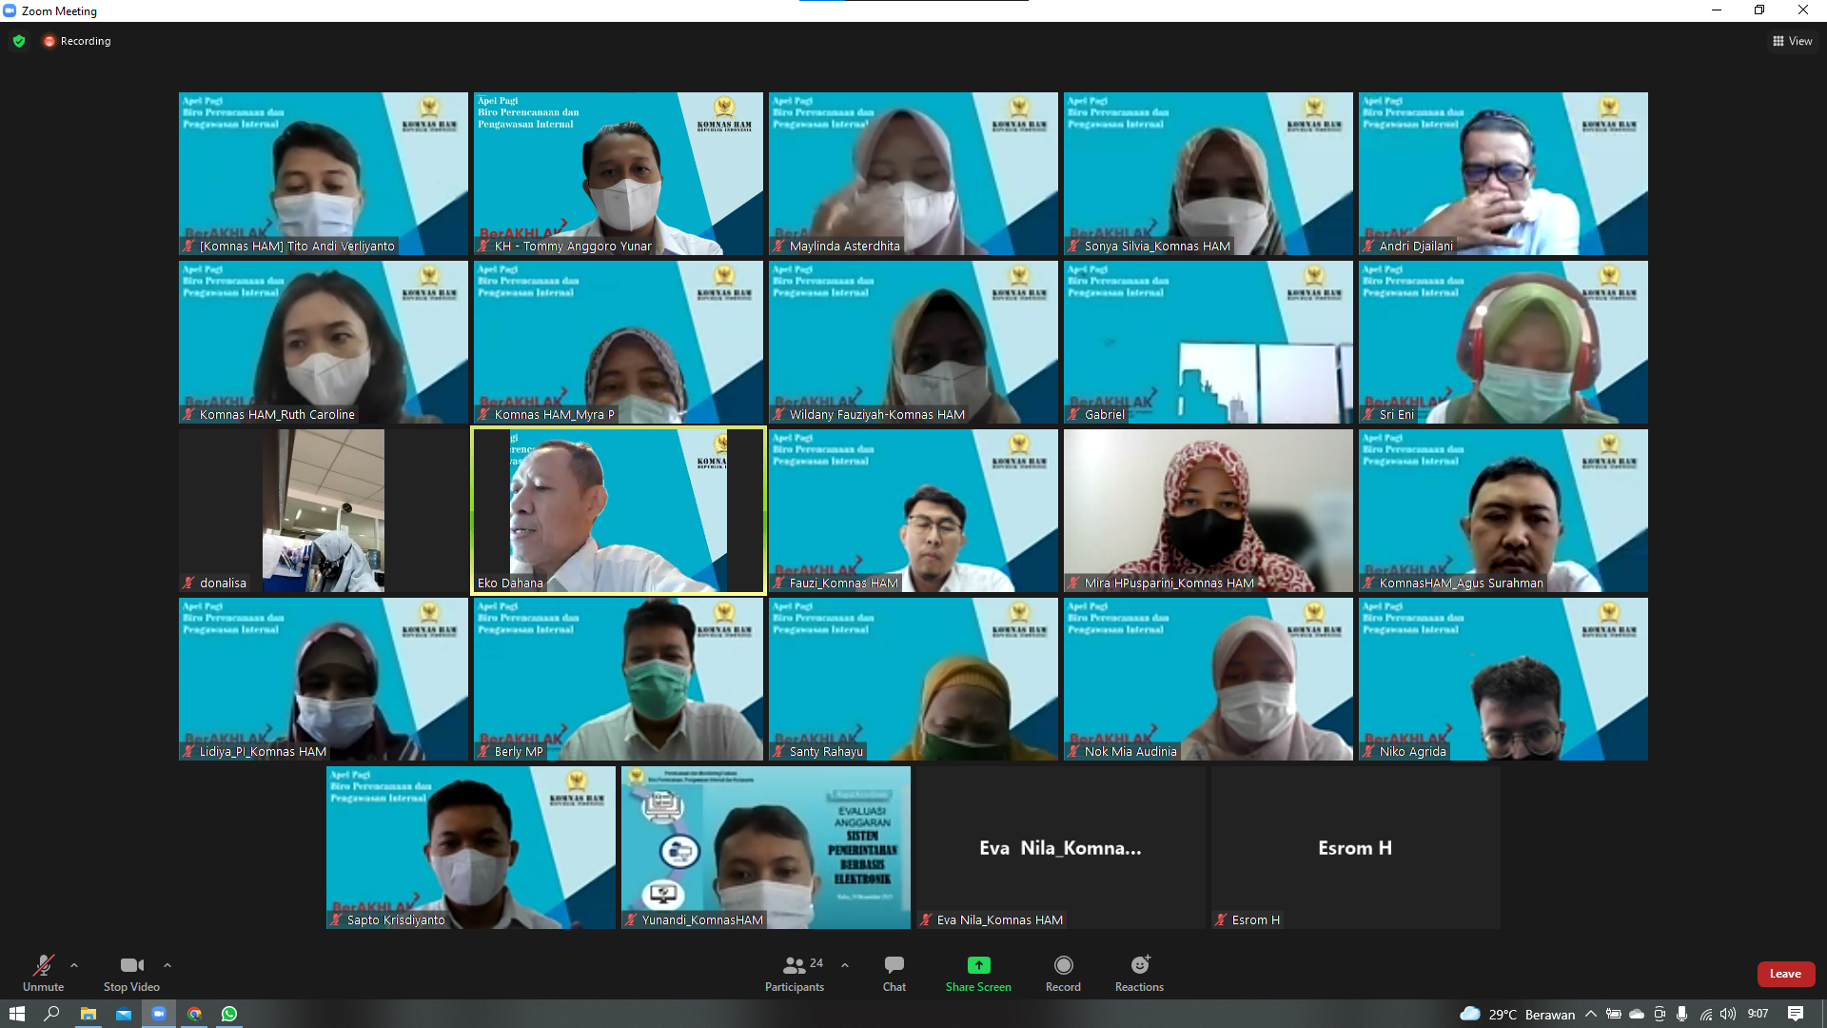Start recording with Record button
The image size is (1827, 1028).
pyautogui.click(x=1063, y=966)
